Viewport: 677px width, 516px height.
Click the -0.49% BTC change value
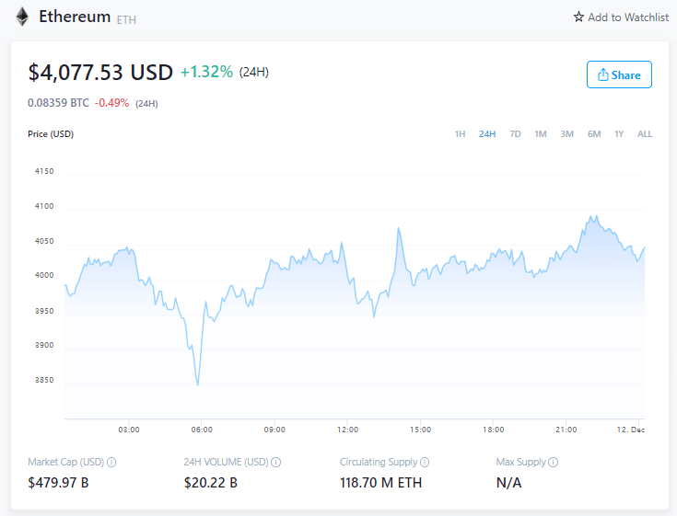111,103
